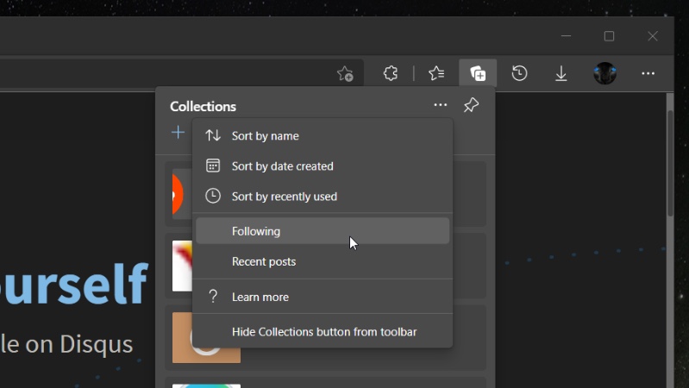Image resolution: width=689 pixels, height=388 pixels.
Task: Open Learn more help item
Action: (260, 297)
